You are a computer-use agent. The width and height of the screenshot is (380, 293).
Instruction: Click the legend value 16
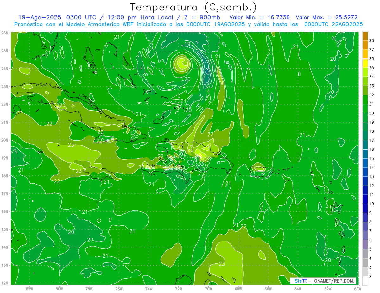point(371,150)
